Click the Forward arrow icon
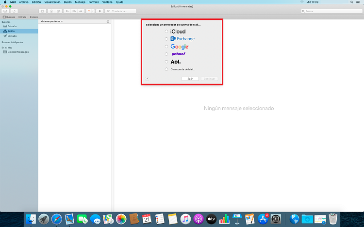Image resolution: width=364 pixels, height=227 pixels. point(81,11)
